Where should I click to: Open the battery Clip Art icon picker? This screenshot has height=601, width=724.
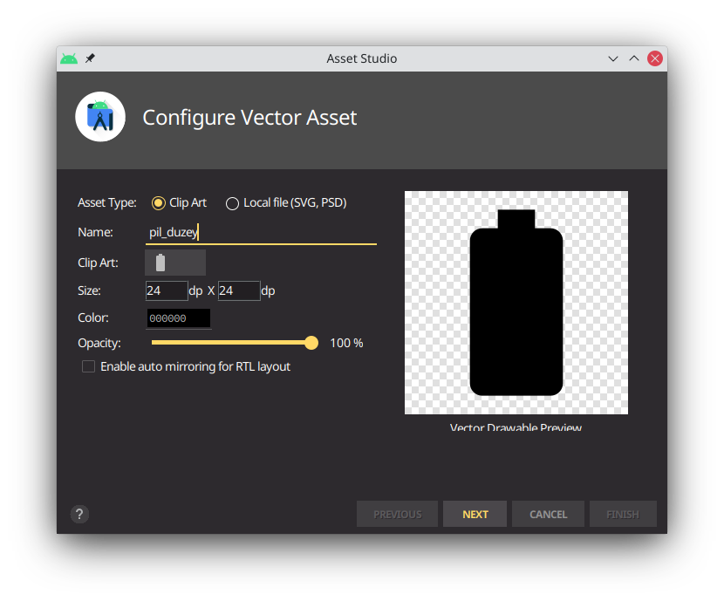click(174, 263)
